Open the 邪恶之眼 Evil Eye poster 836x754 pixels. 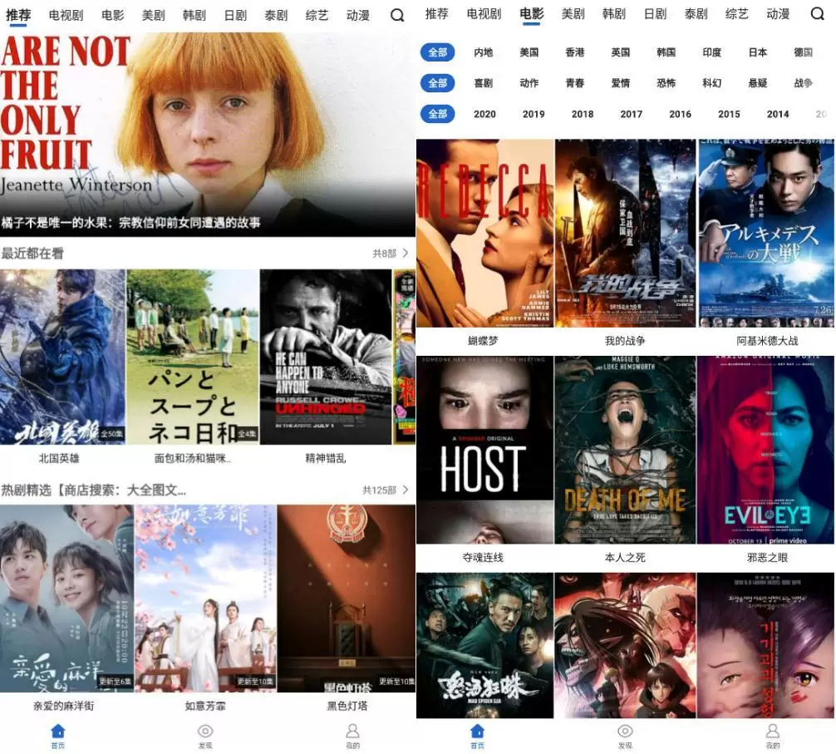(x=765, y=450)
